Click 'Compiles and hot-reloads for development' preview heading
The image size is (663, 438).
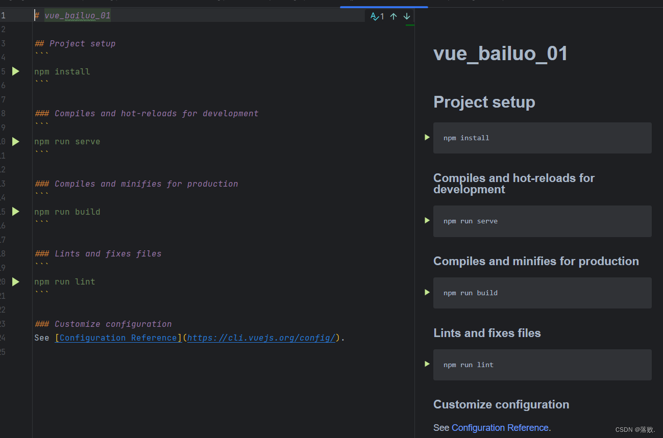514,184
